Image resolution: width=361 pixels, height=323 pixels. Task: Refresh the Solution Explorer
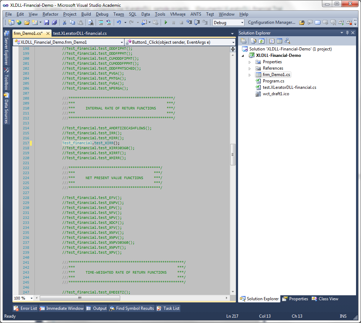click(x=261, y=41)
